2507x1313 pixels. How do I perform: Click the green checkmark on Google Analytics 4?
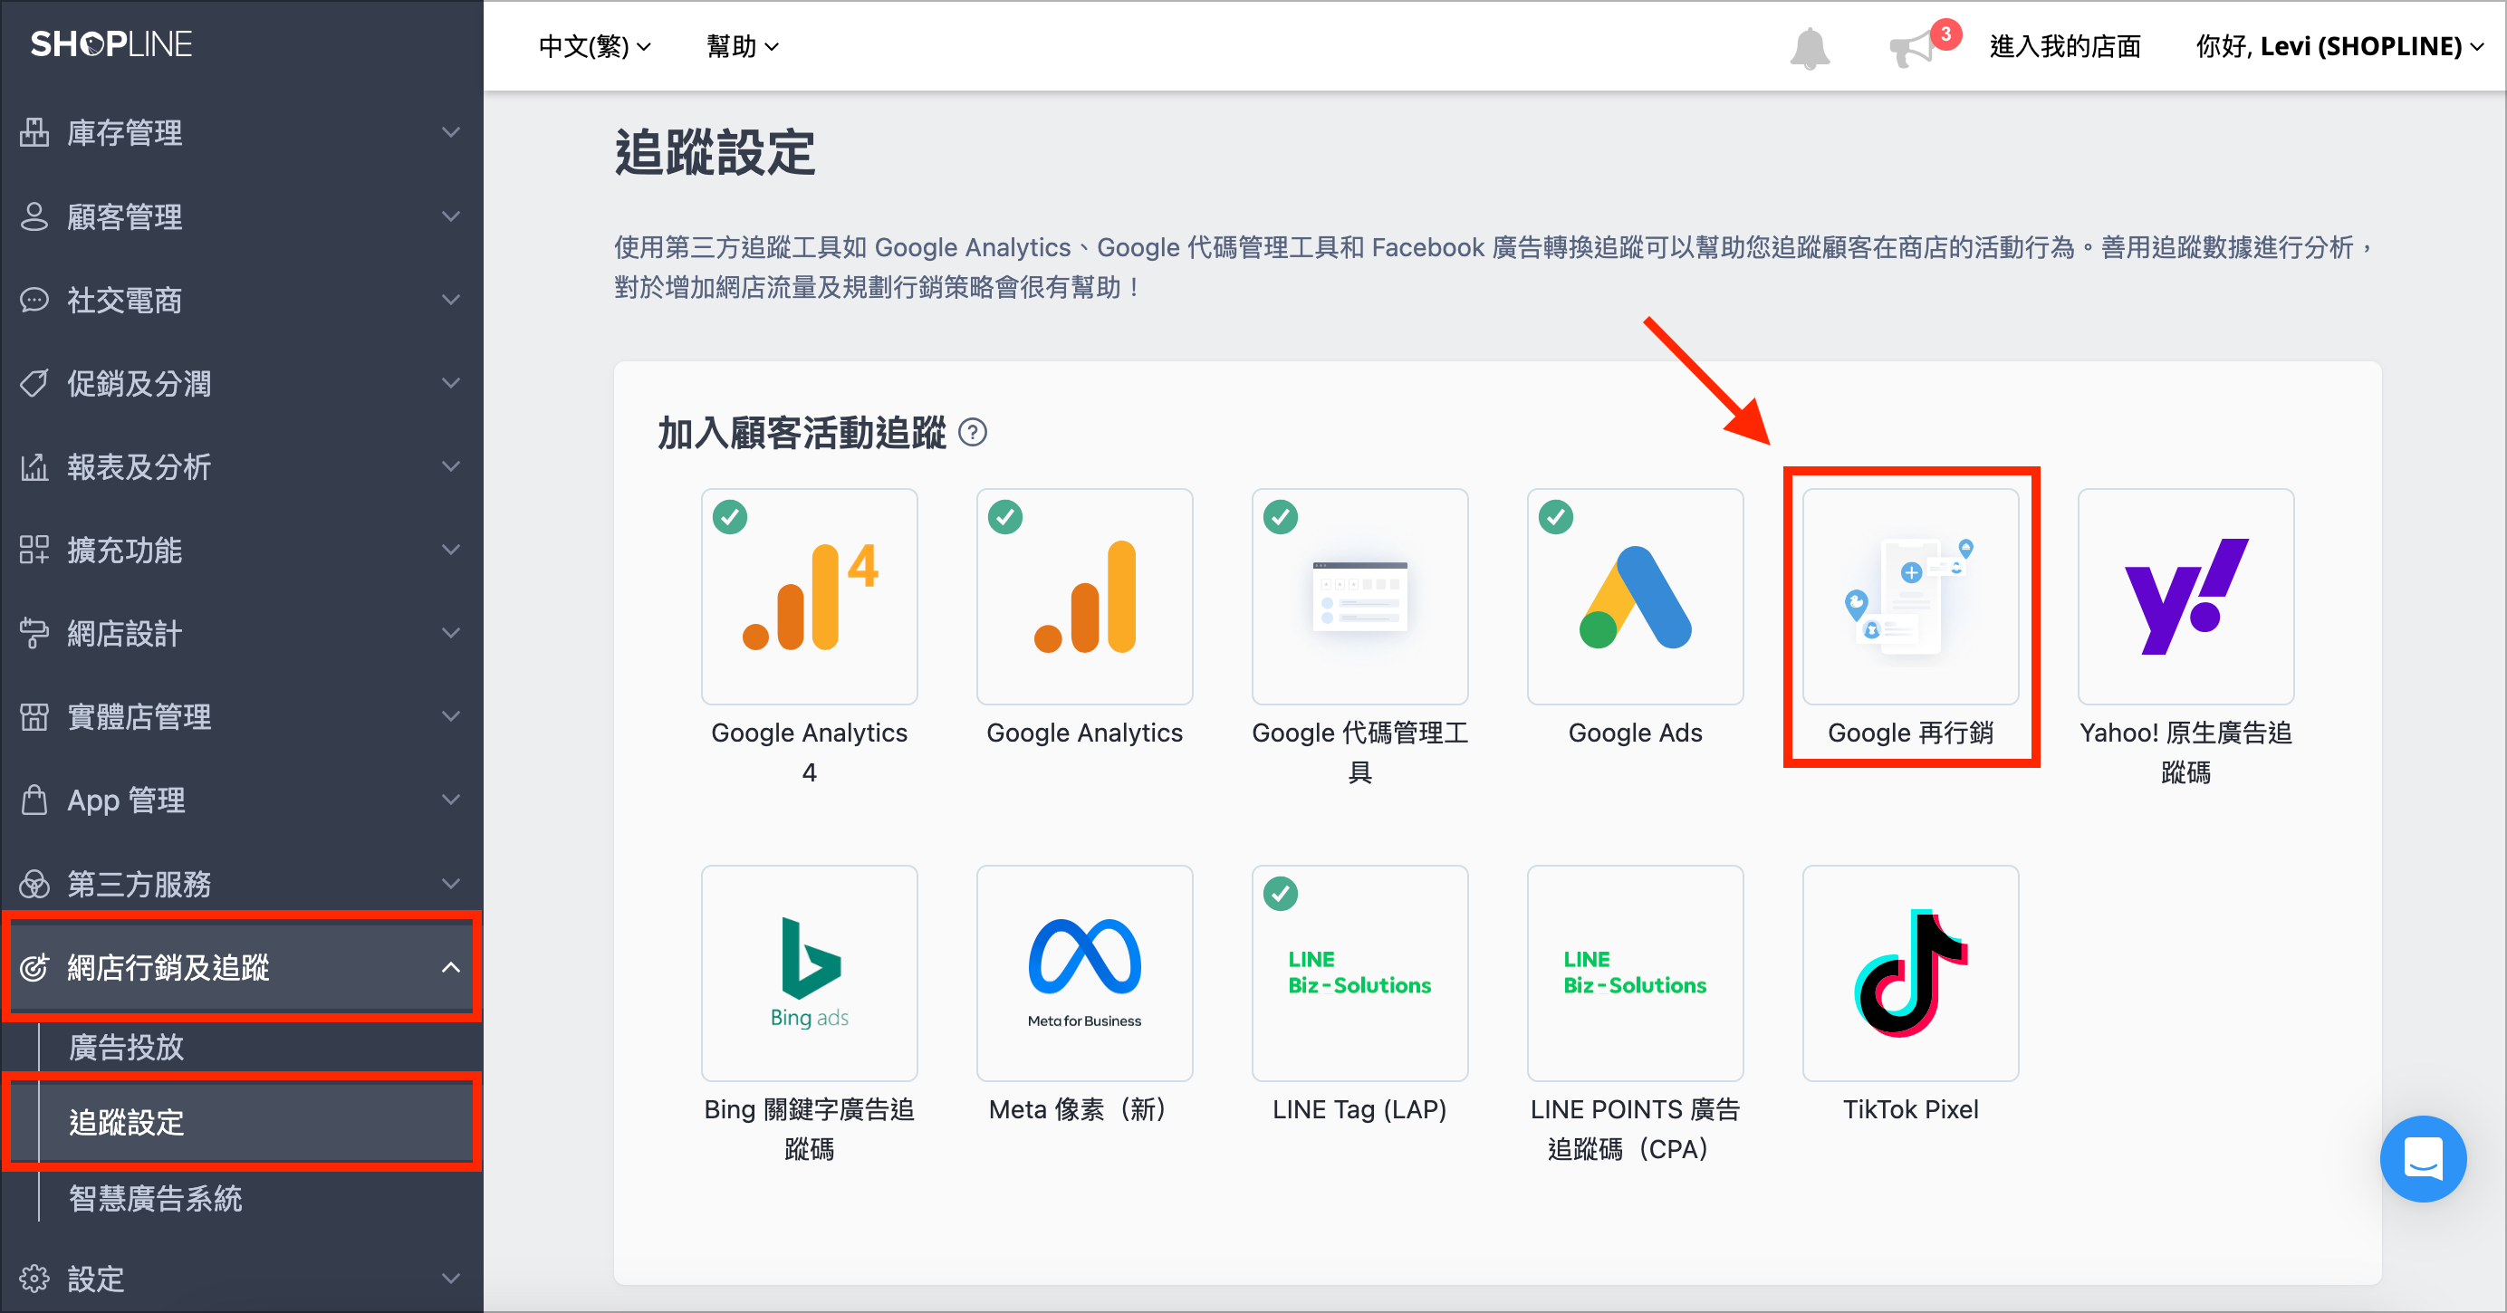(730, 517)
